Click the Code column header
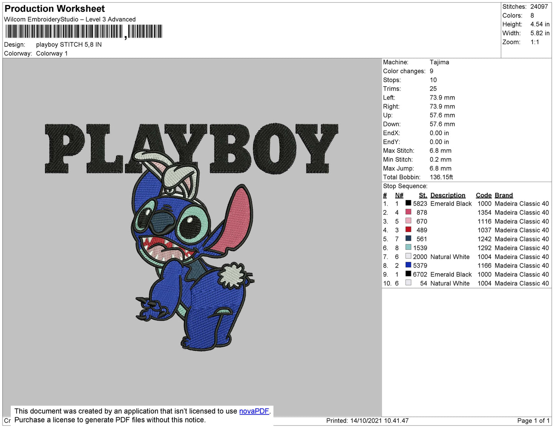 coord(483,195)
